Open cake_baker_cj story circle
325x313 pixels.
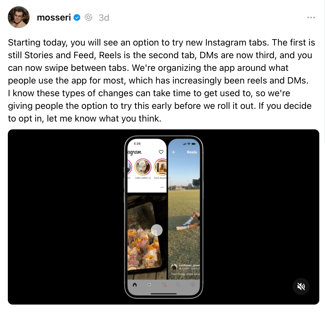coord(143,167)
